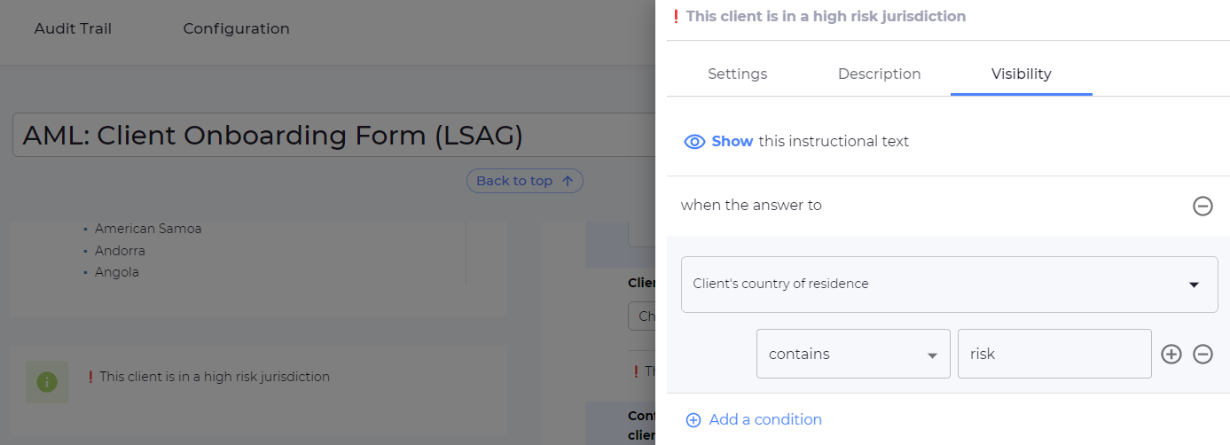
Task: Click the Add a condition link
Action: (764, 420)
